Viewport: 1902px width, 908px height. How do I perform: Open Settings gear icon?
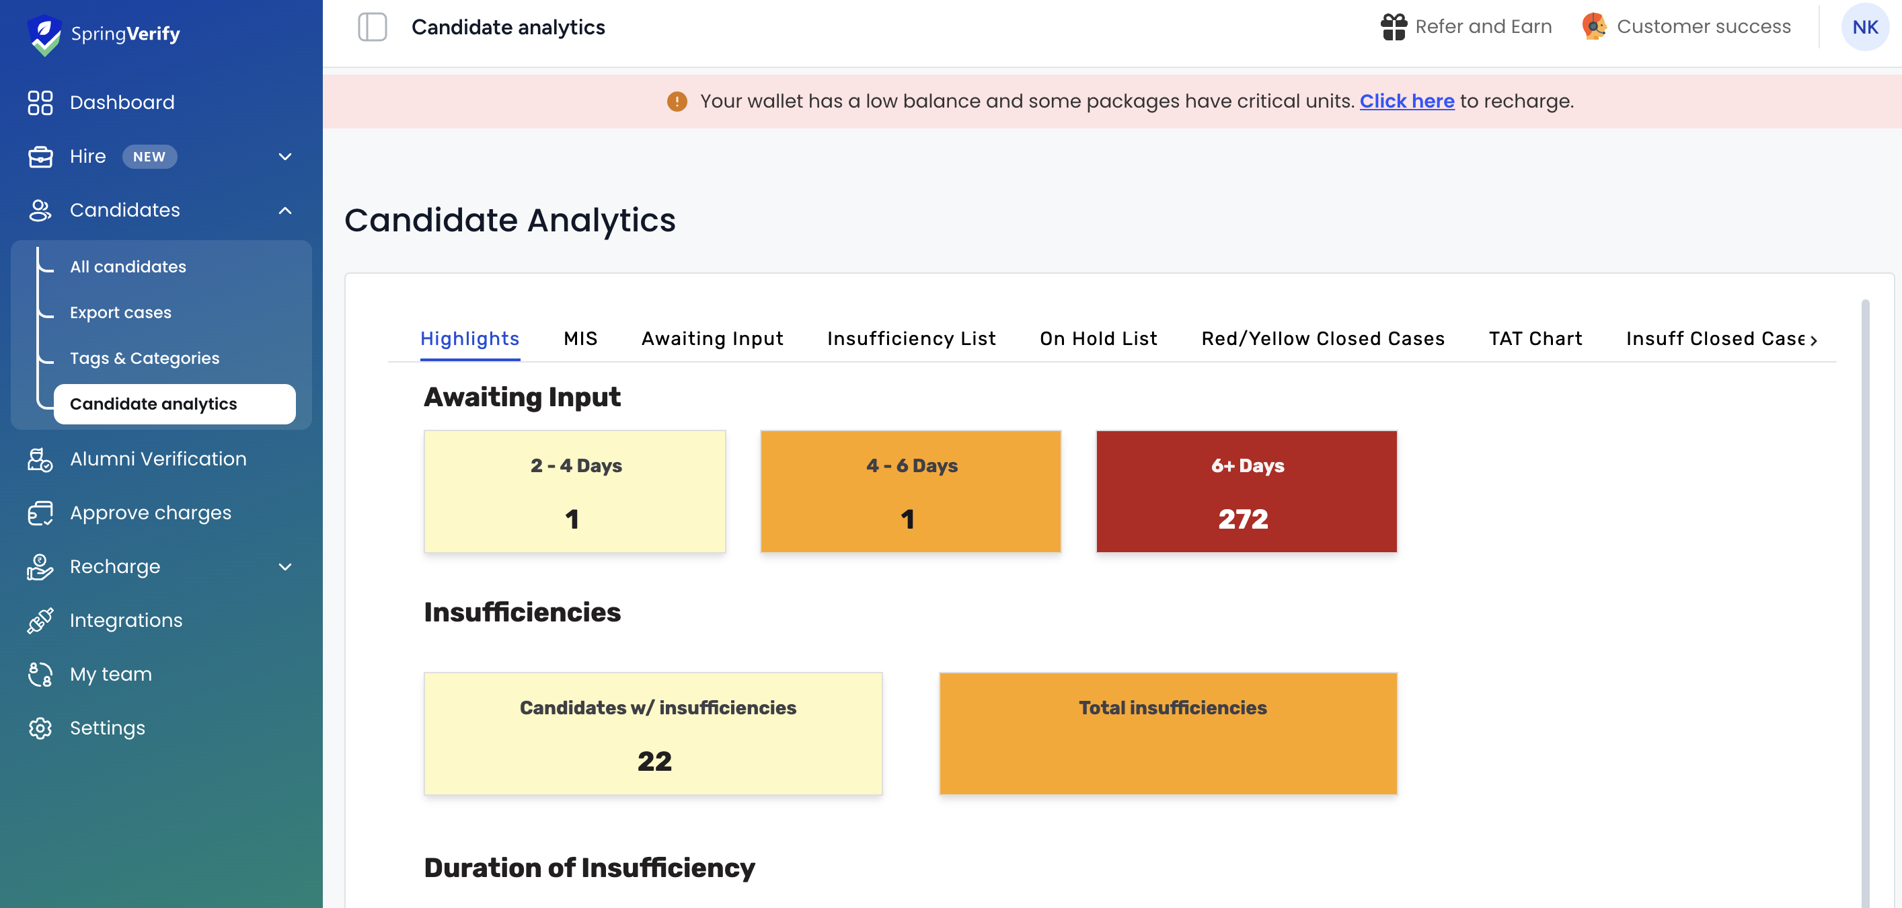[x=40, y=728]
